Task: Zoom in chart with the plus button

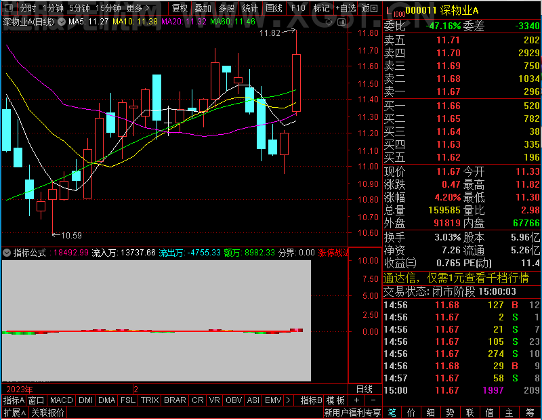Action: (357, 400)
